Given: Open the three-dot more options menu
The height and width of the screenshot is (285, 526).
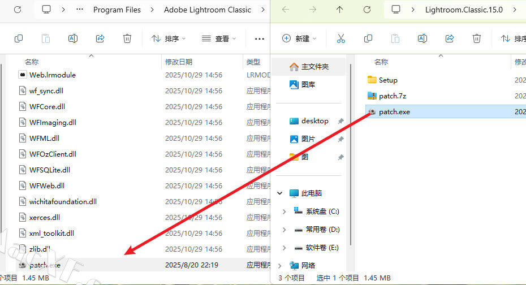Looking at the screenshot, I should tap(260, 38).
